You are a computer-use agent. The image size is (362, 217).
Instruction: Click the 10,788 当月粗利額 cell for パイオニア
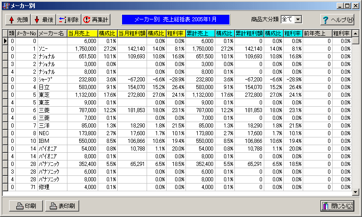132,149
